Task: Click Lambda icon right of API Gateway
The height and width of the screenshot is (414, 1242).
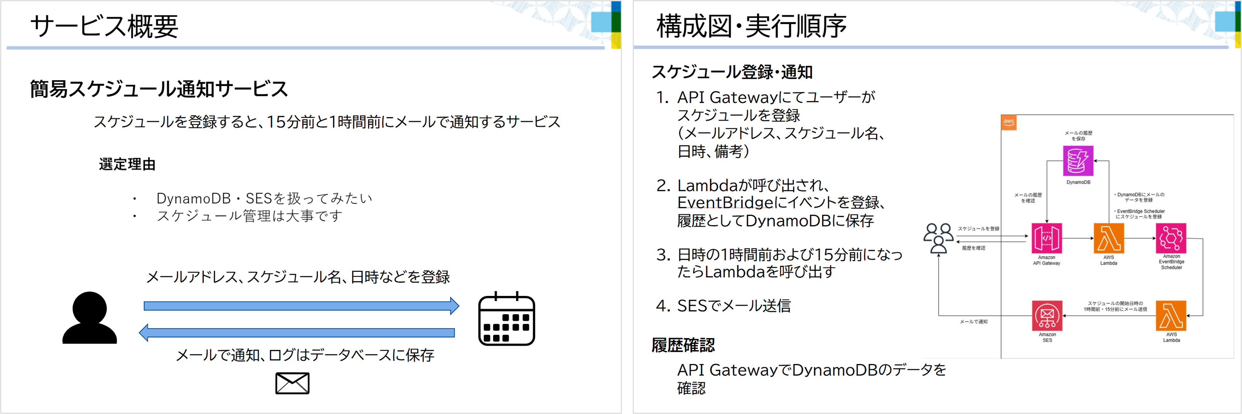Action: coord(1109,238)
